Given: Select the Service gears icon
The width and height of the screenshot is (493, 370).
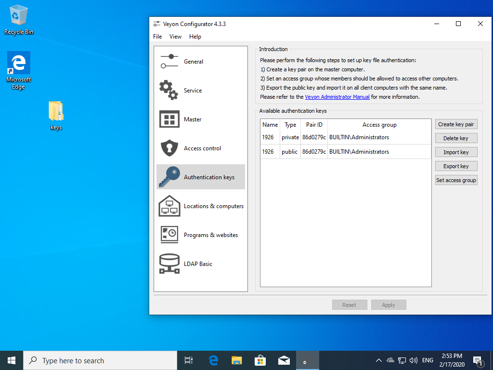Looking at the screenshot, I should [x=169, y=90].
